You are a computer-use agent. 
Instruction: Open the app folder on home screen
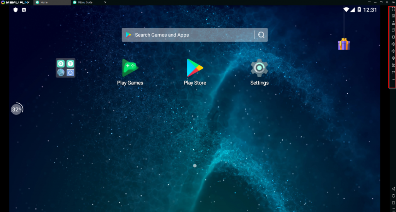point(65,68)
